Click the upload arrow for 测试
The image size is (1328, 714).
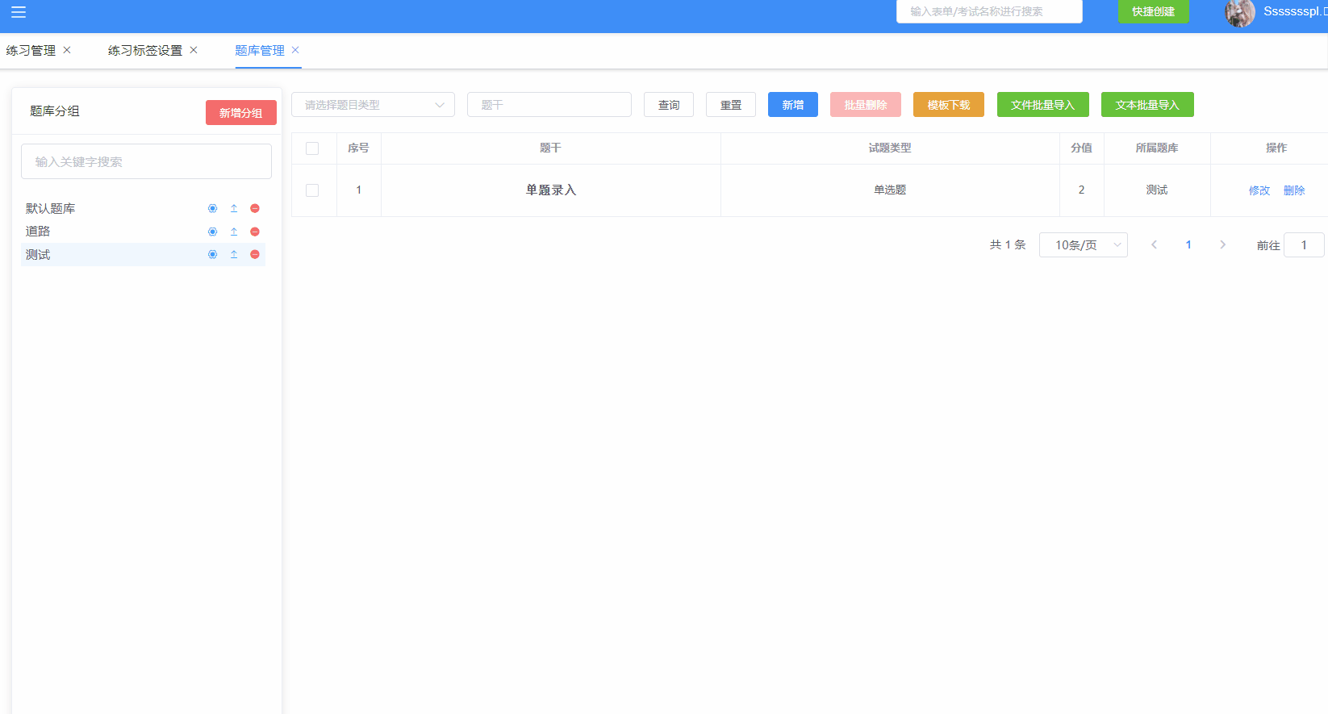pos(234,254)
